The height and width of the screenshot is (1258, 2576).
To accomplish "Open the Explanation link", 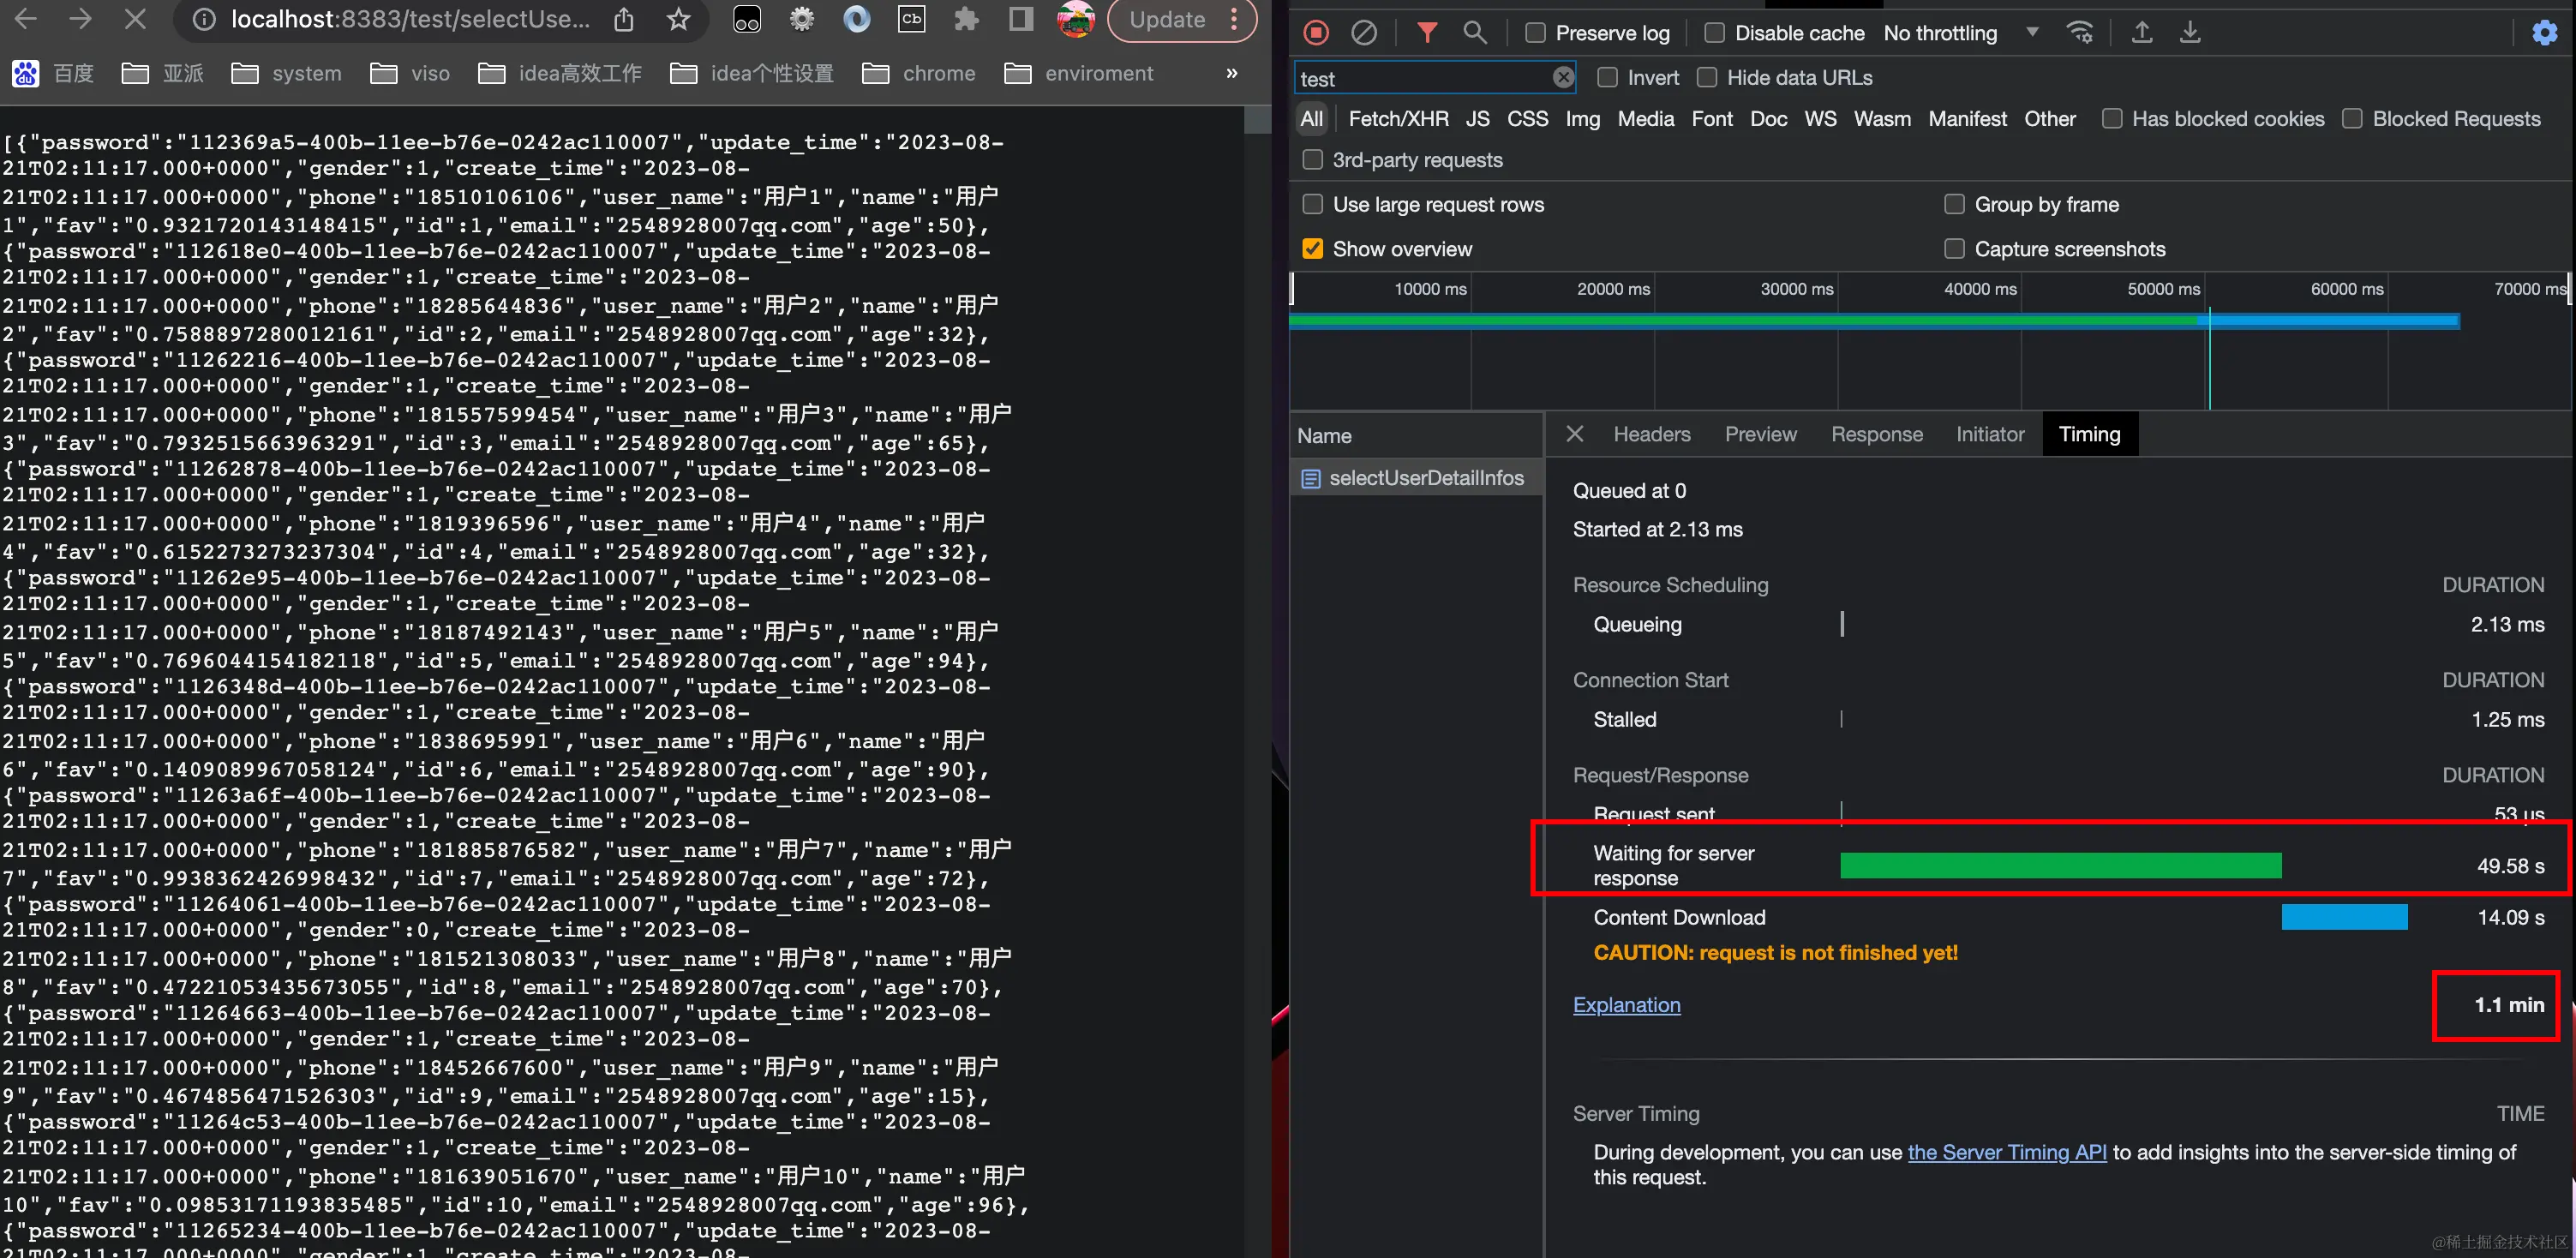I will pos(1626,1005).
